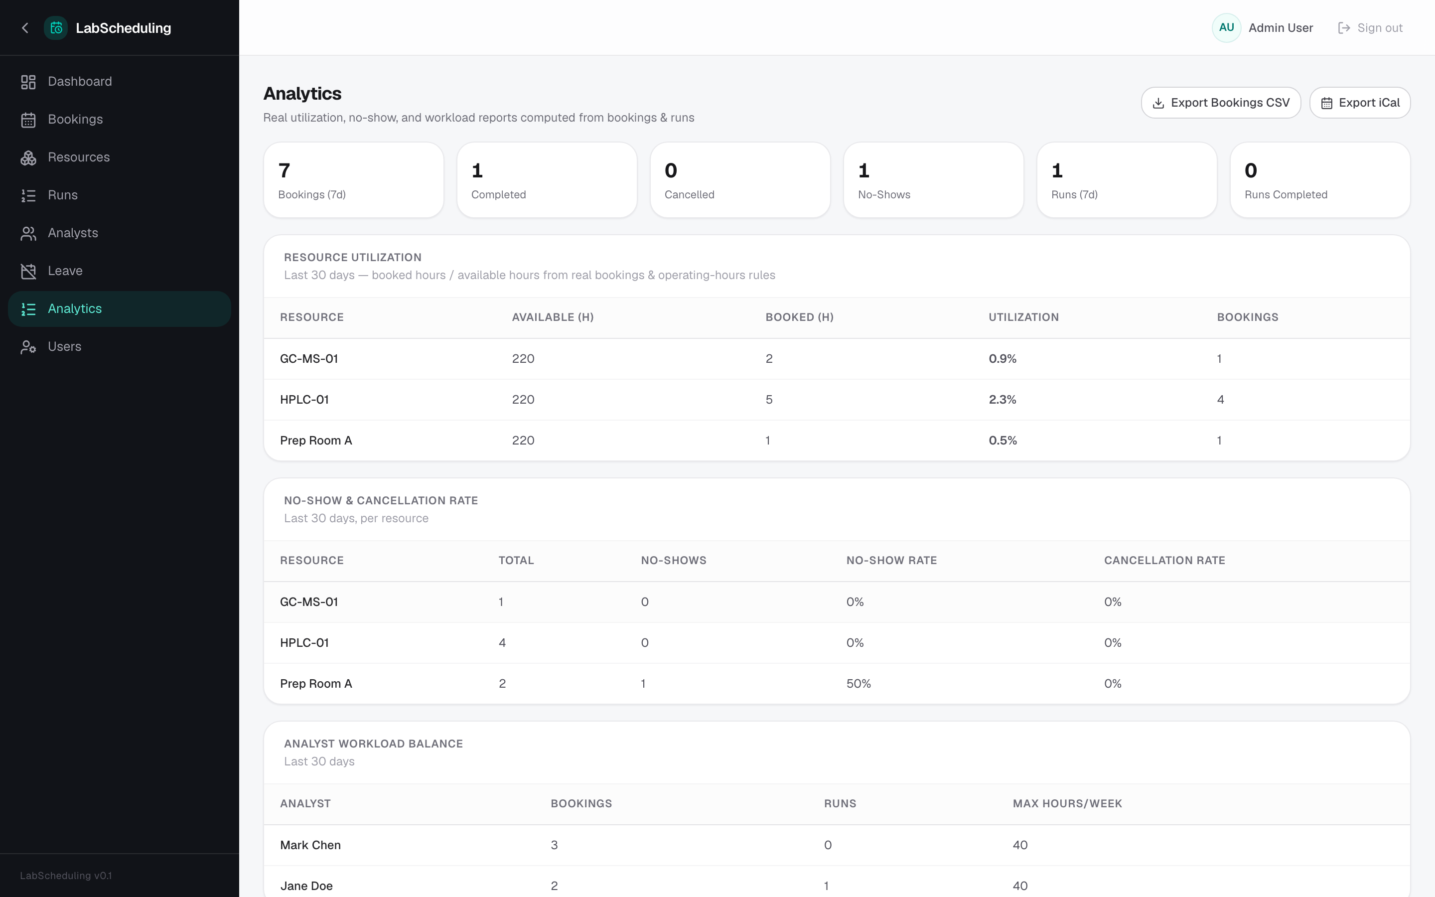This screenshot has width=1435, height=897.
Task: Select the Analytics menu item
Action: click(119, 309)
